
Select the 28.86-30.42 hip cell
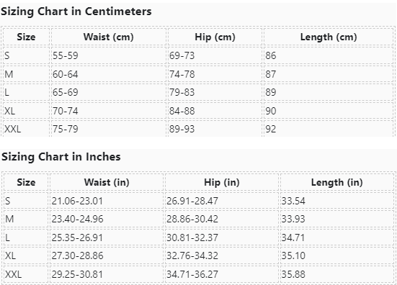click(x=222, y=219)
